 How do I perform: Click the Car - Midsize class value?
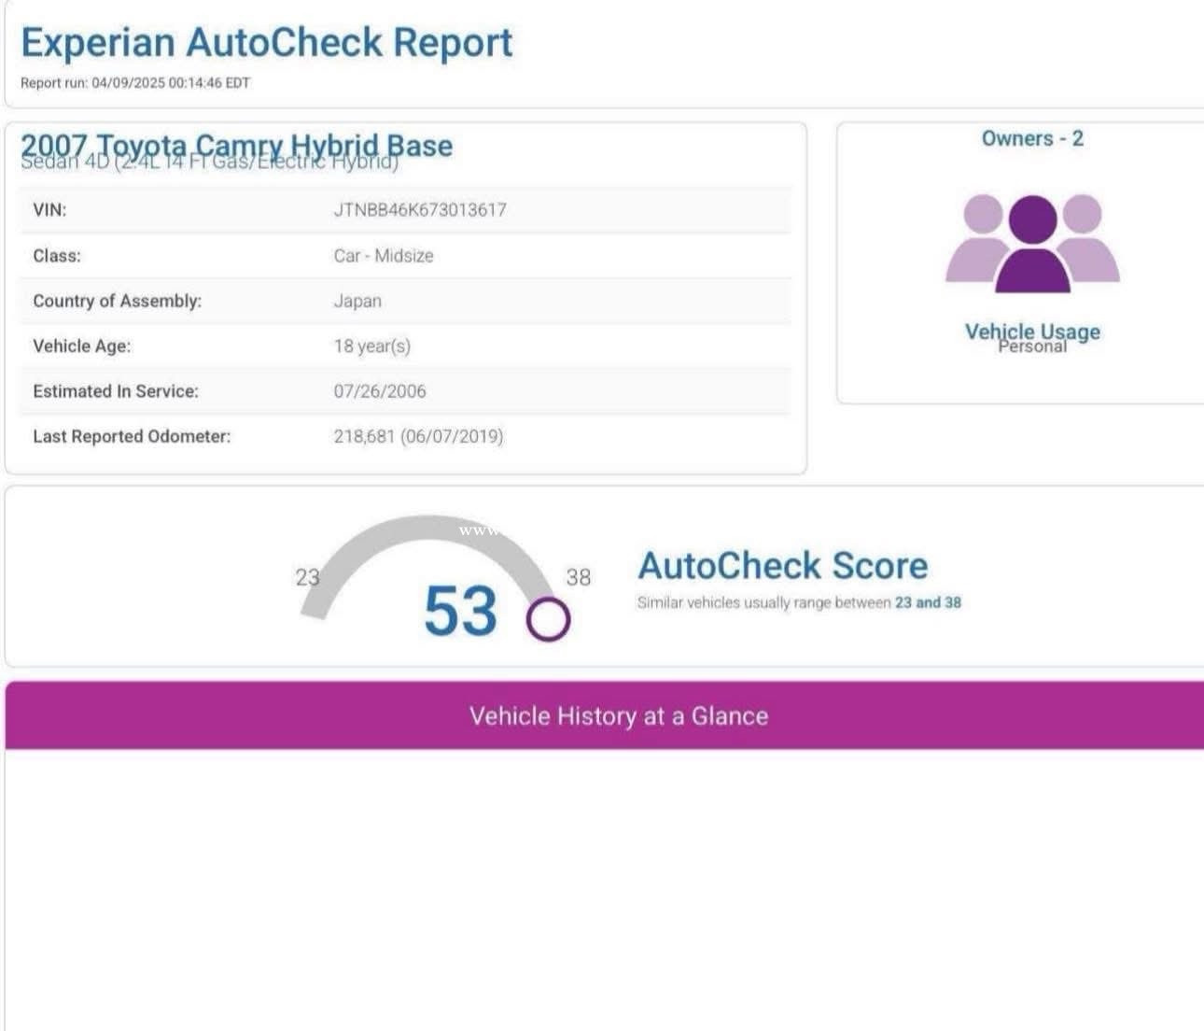[384, 256]
